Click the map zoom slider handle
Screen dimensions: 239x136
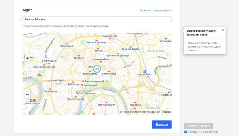click(27, 73)
